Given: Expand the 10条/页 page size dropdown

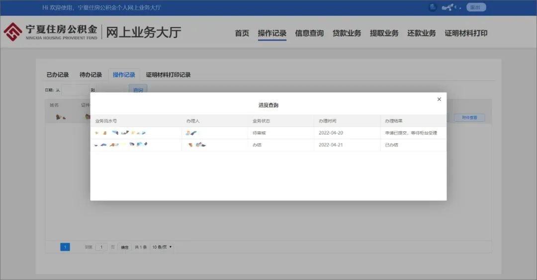Looking at the screenshot, I should pyautogui.click(x=162, y=247).
